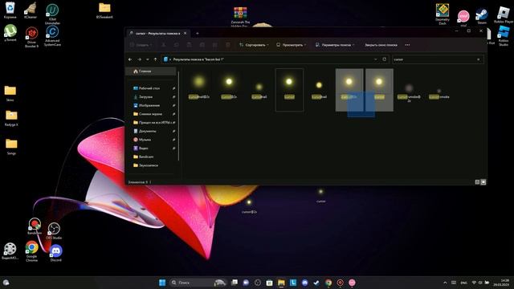Switch to large icons view in status bar
Viewport: 514px width, 289px height.
point(483,182)
